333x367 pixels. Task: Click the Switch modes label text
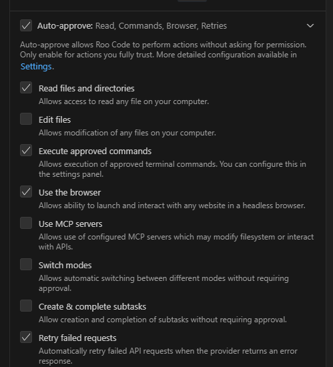click(x=65, y=266)
